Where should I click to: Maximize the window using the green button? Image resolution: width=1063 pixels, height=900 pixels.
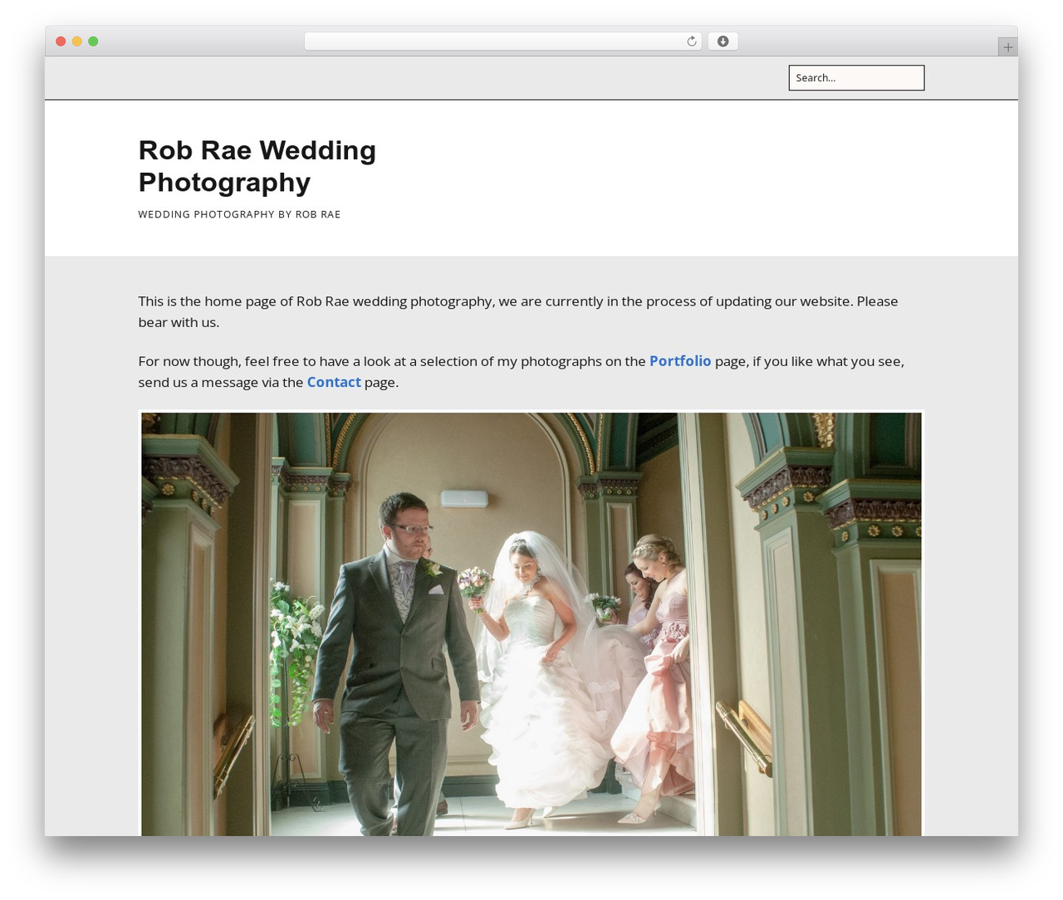click(93, 42)
